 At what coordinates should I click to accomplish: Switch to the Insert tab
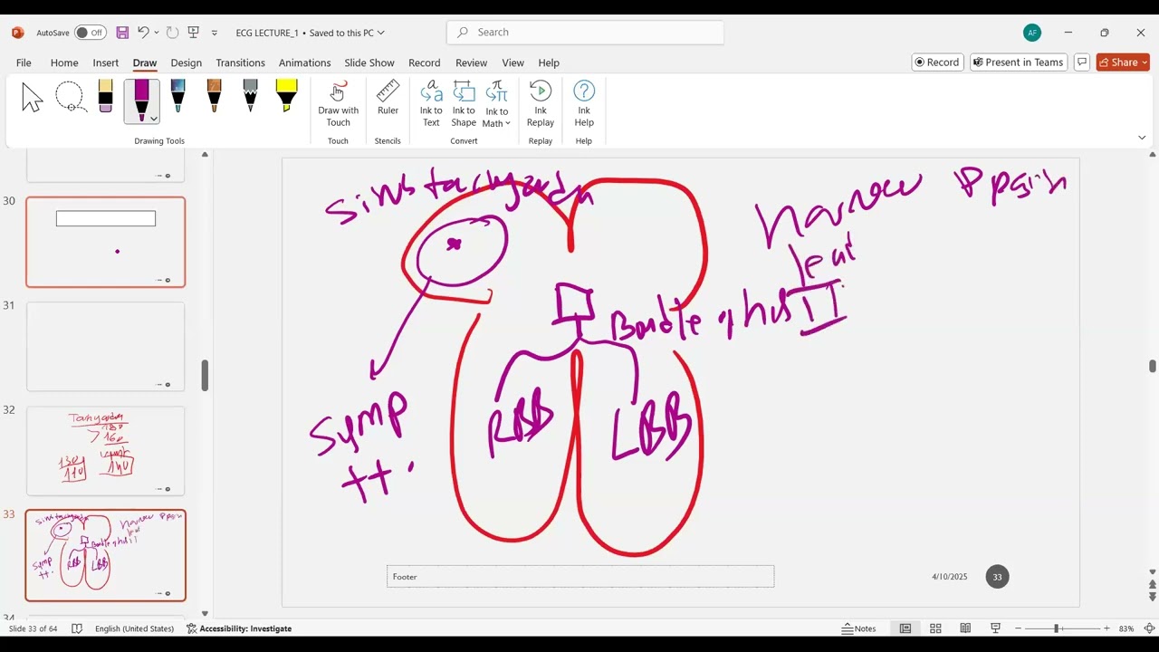[x=106, y=62]
